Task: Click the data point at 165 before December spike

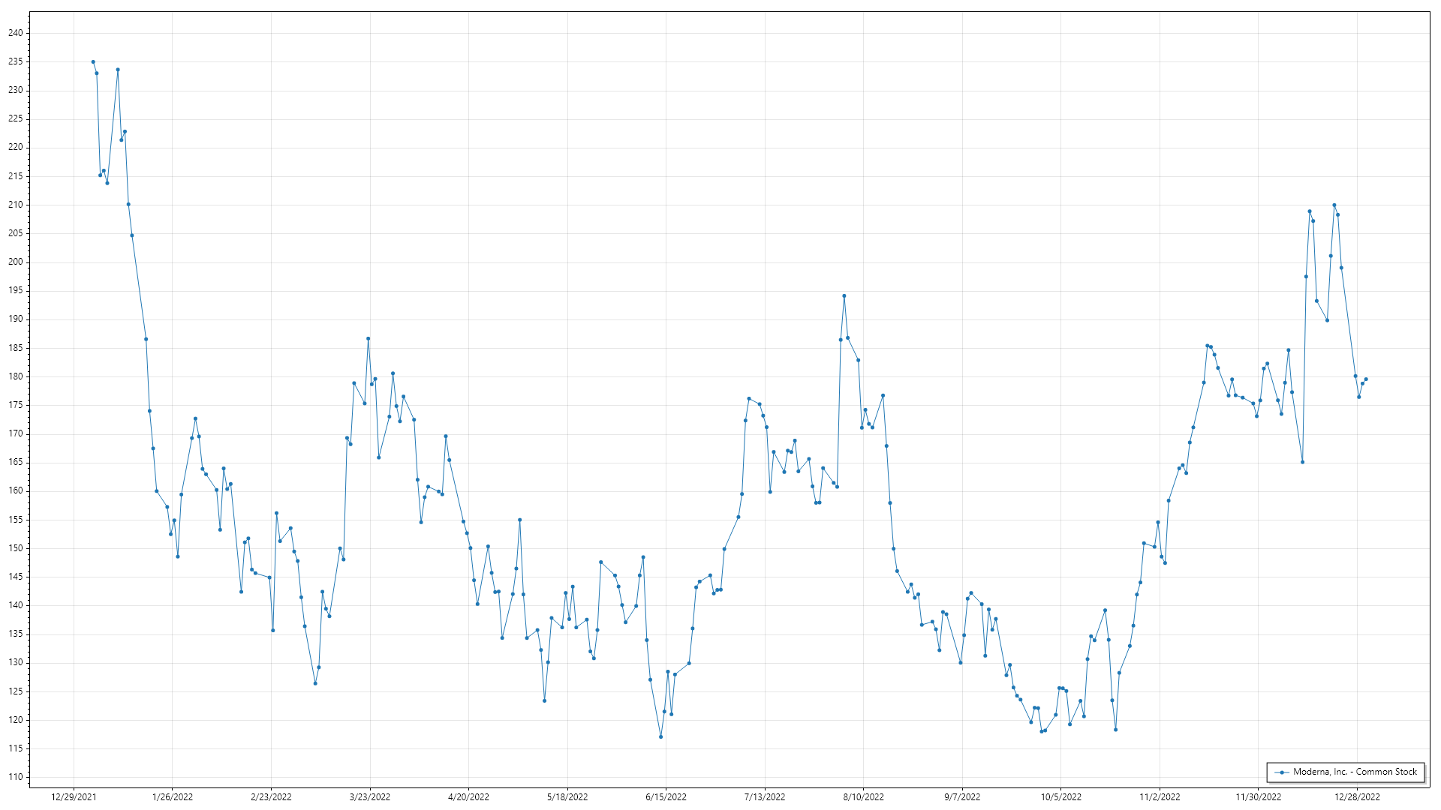Action: coord(1302,462)
